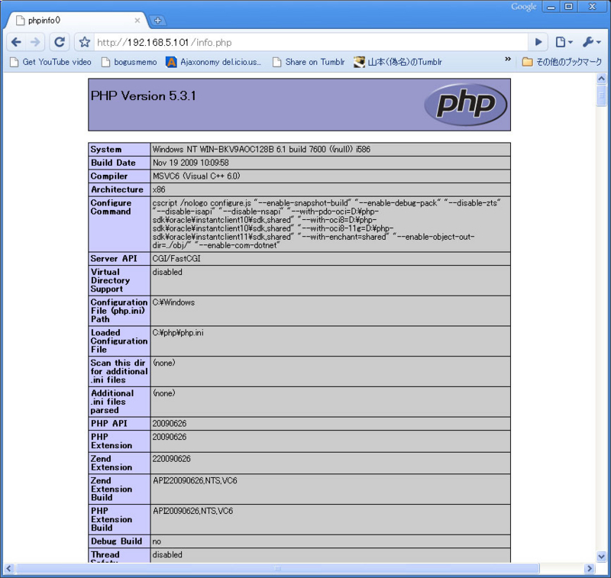This screenshot has height=578, width=611.
Task: Click the 20090626 value for PHP API
Action: pyautogui.click(x=170, y=423)
